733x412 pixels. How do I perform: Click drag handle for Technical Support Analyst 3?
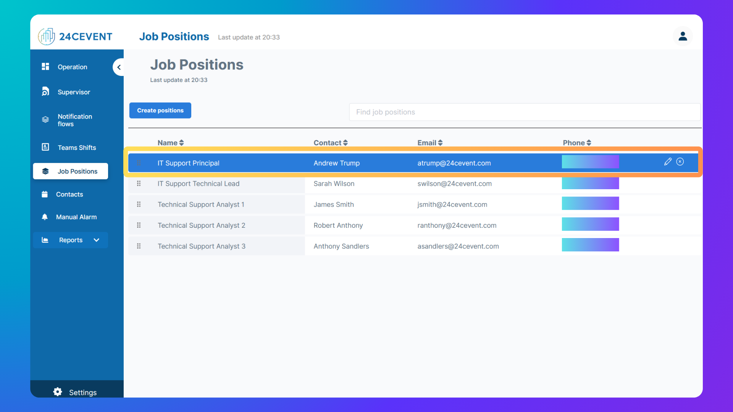pyautogui.click(x=139, y=246)
